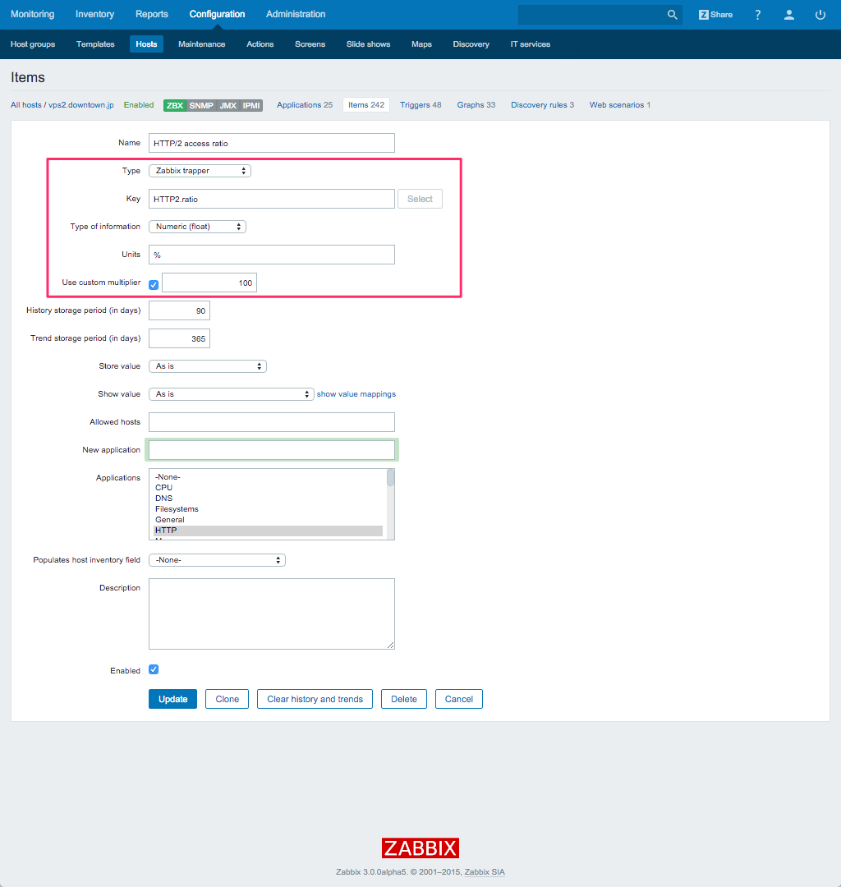This screenshot has height=887, width=841.
Task: Click the Delete button
Action: tap(404, 699)
